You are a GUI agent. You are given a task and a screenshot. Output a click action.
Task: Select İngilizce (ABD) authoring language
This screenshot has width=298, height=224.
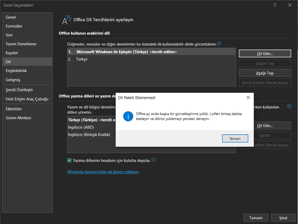[92, 127]
